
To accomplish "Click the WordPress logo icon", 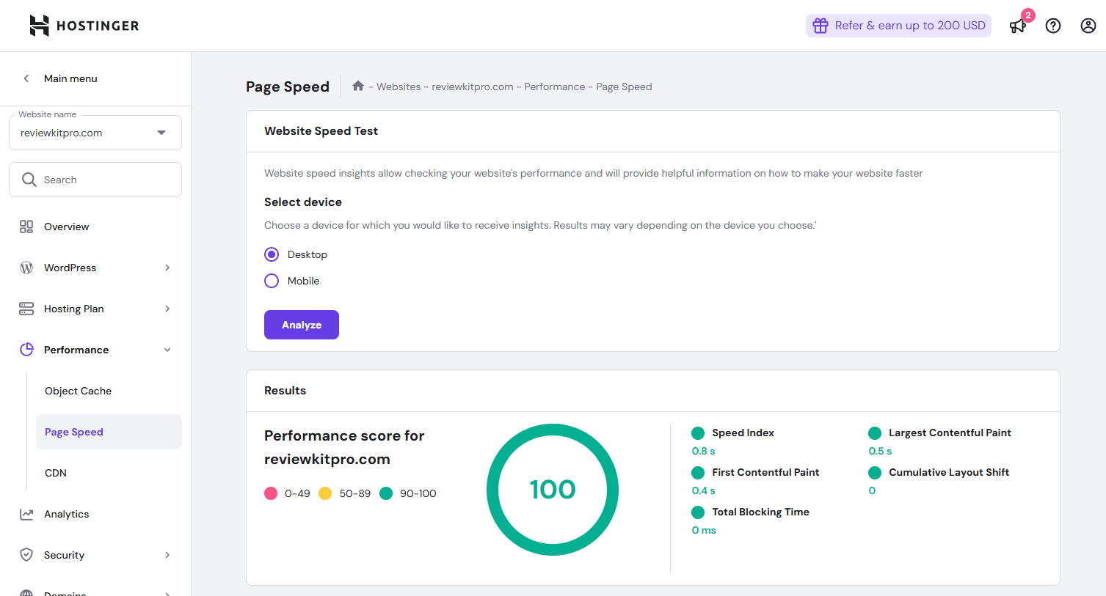I will pyautogui.click(x=26, y=268).
